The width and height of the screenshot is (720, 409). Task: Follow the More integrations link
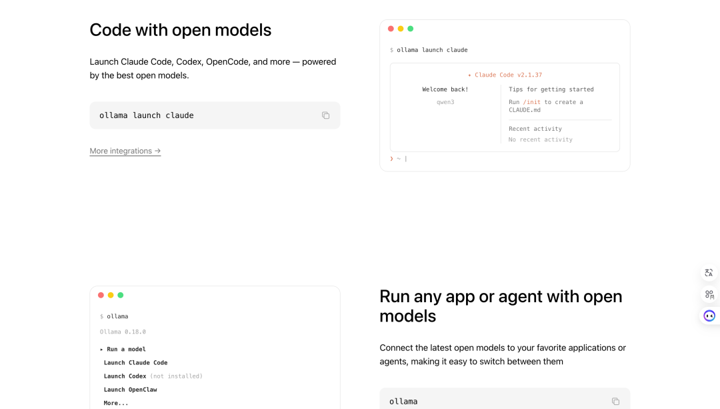[x=125, y=151]
